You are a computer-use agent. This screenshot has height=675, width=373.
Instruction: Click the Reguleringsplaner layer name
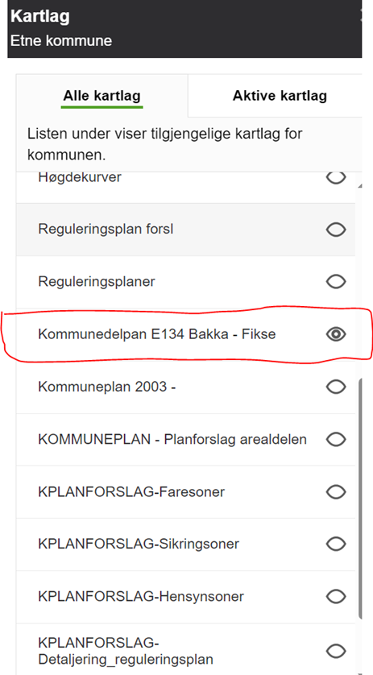coord(97,282)
